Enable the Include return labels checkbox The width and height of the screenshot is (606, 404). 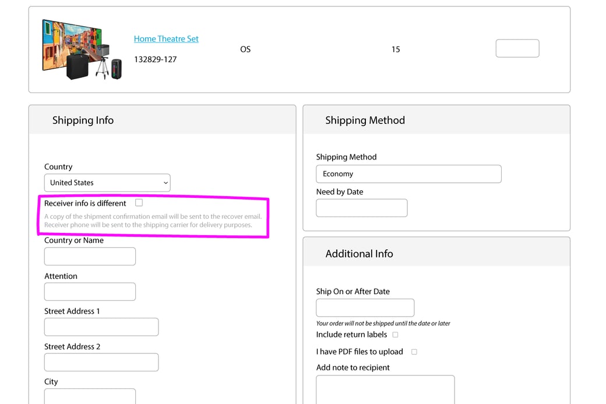(x=396, y=335)
